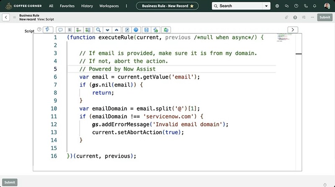Click the attachment paperclip icon
Image resolution: width=335 pixels, height=187 pixels.
[287, 17]
